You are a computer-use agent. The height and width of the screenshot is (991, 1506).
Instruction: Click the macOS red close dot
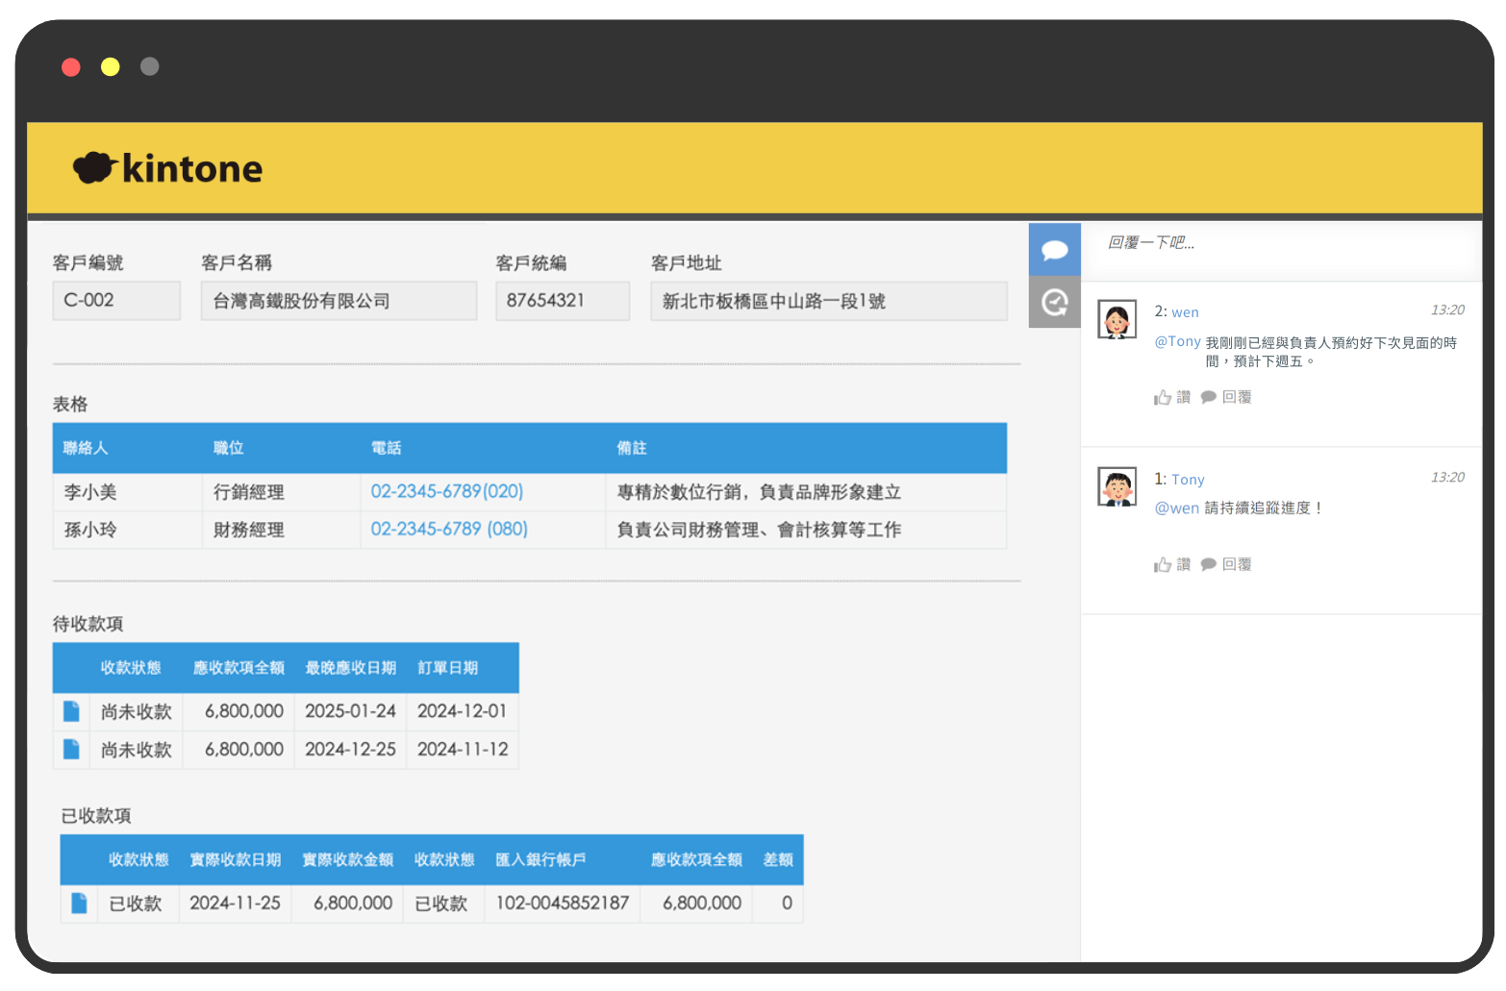[x=71, y=66]
